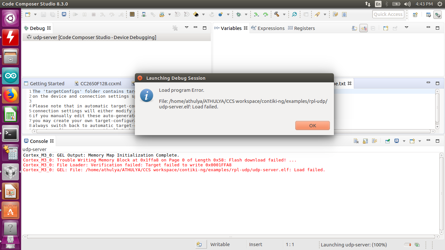Click the console horizontal scrollbar
The image size is (445, 250).
pyautogui.click(x=231, y=237)
